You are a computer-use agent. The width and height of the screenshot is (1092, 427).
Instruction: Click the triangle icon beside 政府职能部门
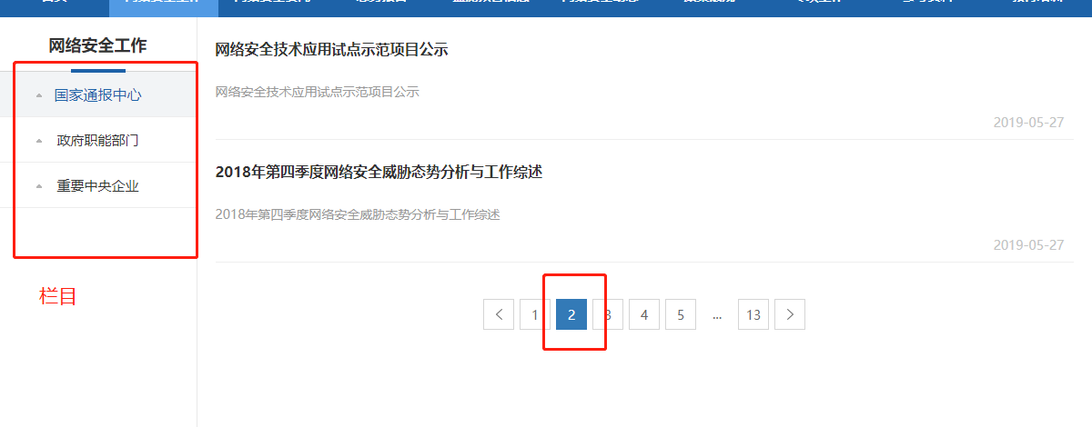pos(38,141)
